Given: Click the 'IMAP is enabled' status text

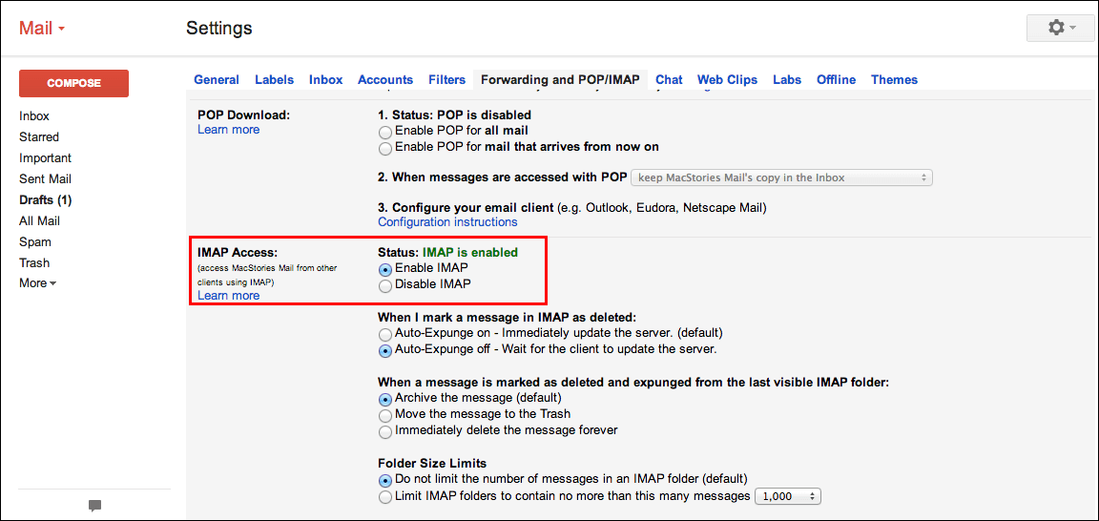Looking at the screenshot, I should [x=470, y=252].
